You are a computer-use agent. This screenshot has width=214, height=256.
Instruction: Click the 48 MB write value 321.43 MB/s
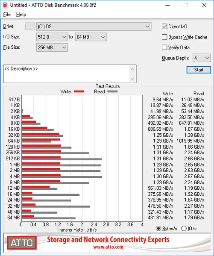click(160, 212)
